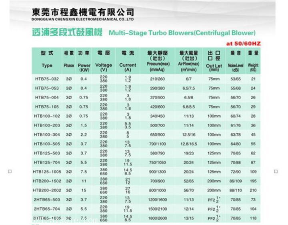288x225 pixels.
Task: Click the Dongguan Chengxin Electromechanical company title
Action: (82, 14)
